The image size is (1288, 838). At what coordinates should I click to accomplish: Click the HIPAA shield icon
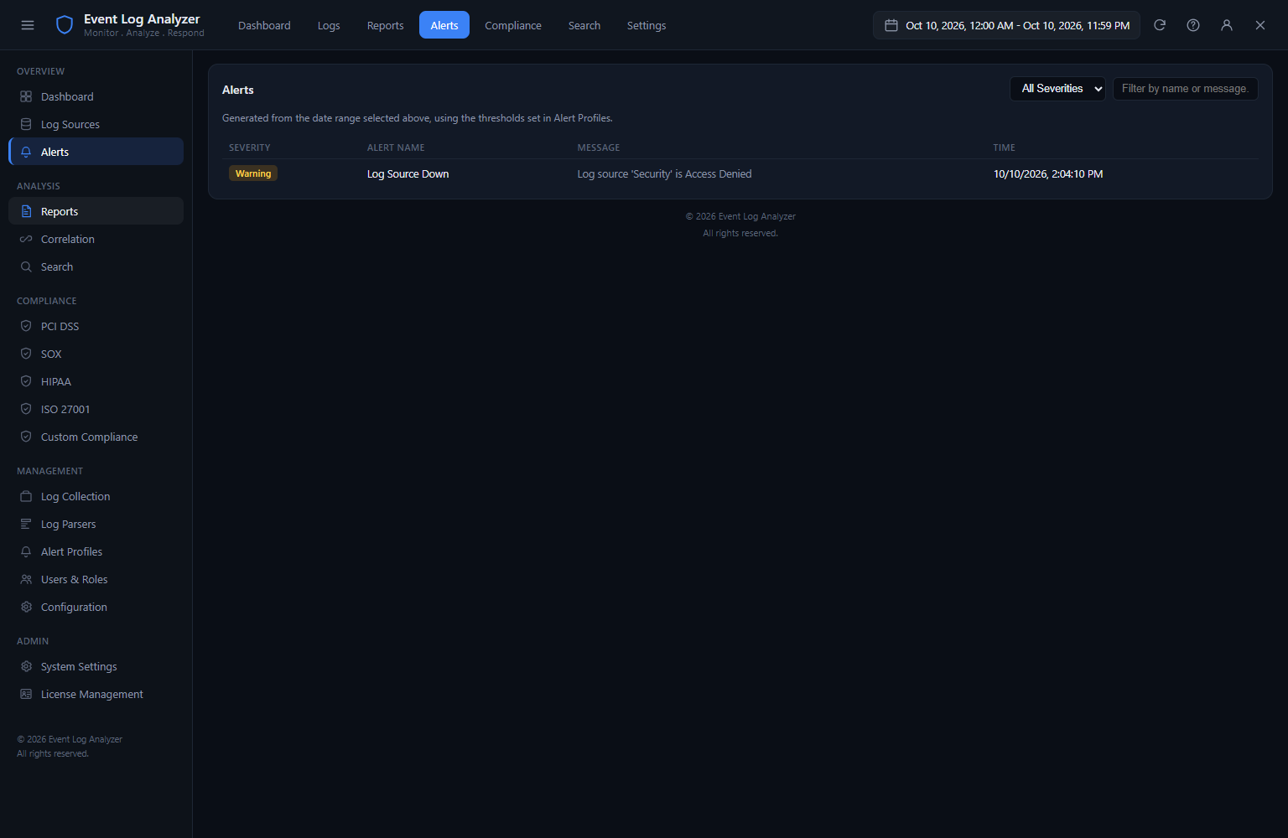(26, 381)
